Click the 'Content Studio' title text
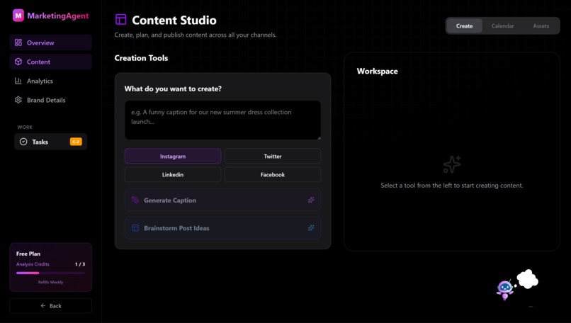This screenshot has height=323, width=571. pos(174,20)
